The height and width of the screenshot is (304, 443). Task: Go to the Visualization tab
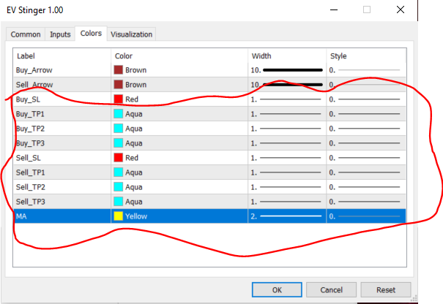click(131, 34)
